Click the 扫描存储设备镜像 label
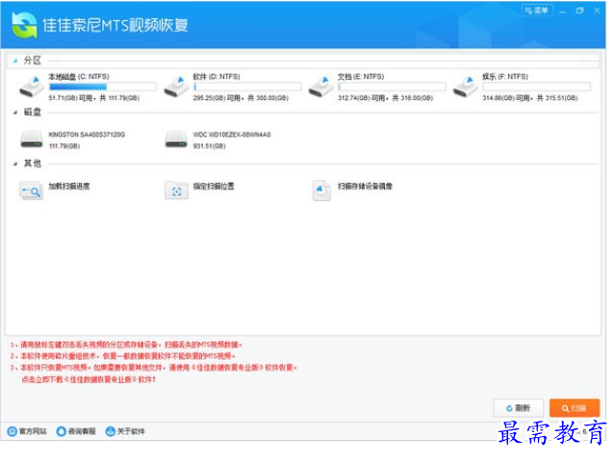This screenshot has width=615, height=463. click(365, 187)
